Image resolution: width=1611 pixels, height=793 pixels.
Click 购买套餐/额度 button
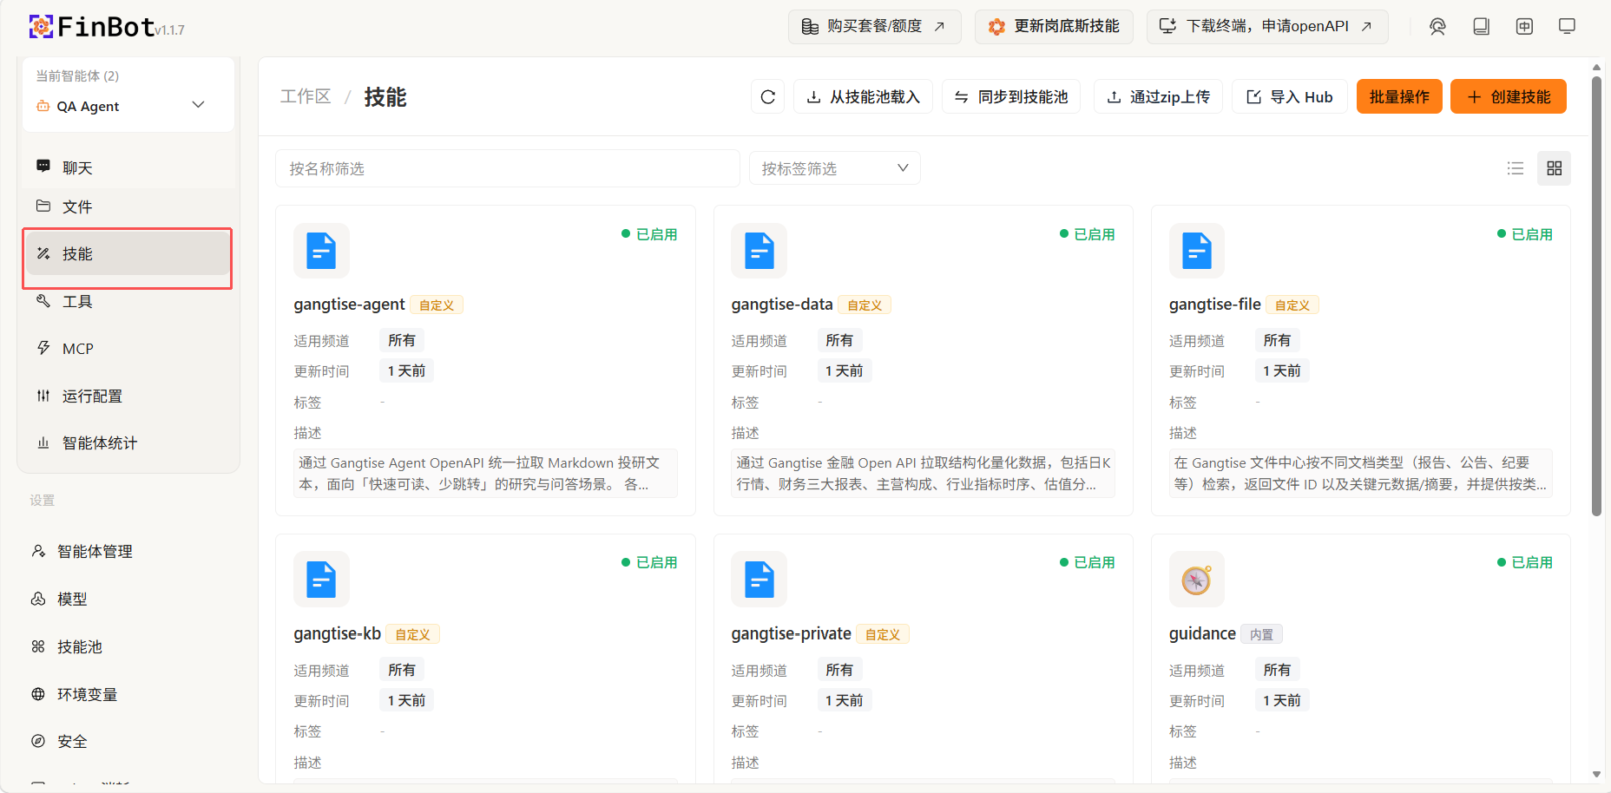click(874, 26)
